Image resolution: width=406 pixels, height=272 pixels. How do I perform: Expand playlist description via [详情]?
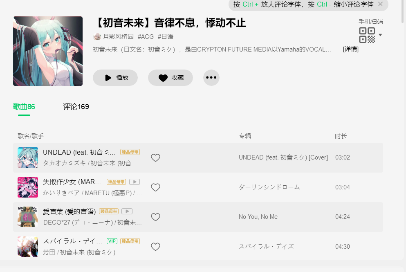click(350, 49)
